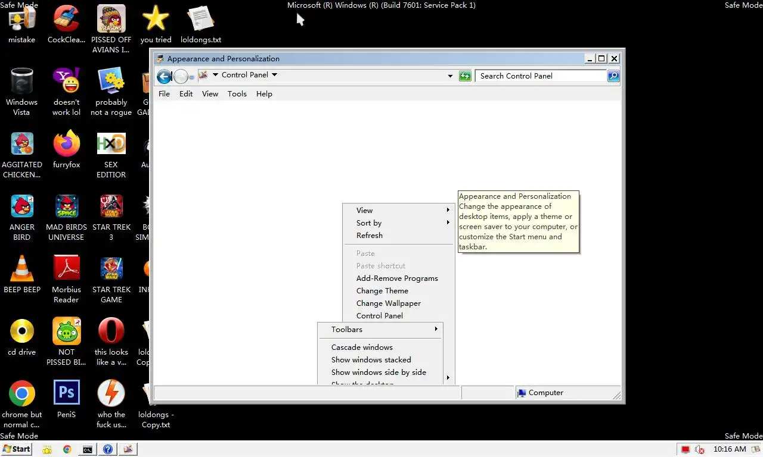Click the search magnifier icon in Control Panel
The image size is (763, 457).
[613, 76]
